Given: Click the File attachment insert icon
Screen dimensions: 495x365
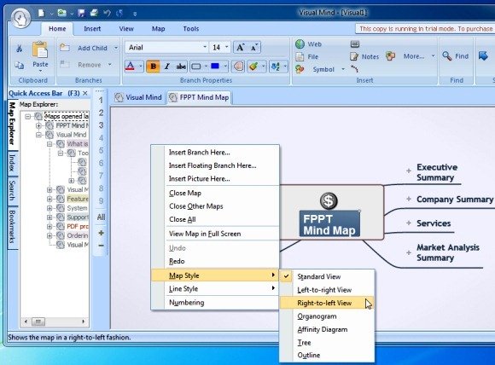Looking at the screenshot, I should pyautogui.click(x=300, y=57).
